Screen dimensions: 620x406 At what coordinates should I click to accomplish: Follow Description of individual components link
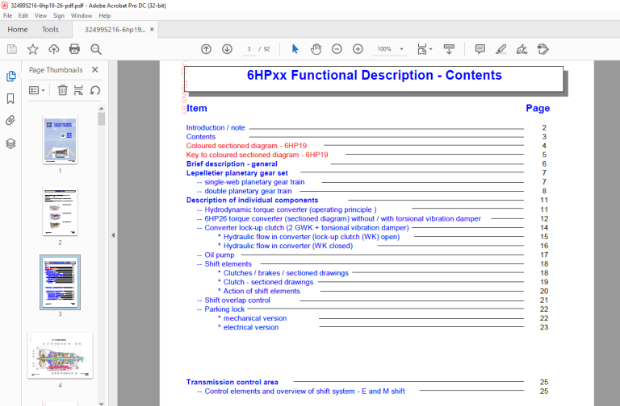click(252, 200)
